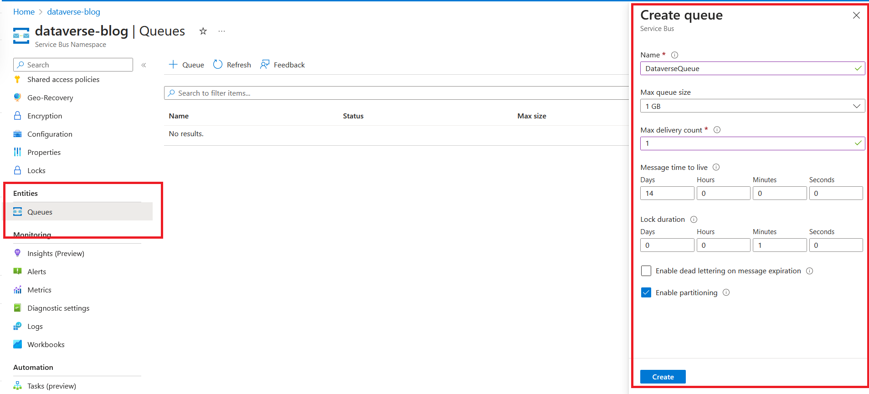Screen dimensions: 869x394
Task: Open the Configuration menu item
Action: pos(50,134)
